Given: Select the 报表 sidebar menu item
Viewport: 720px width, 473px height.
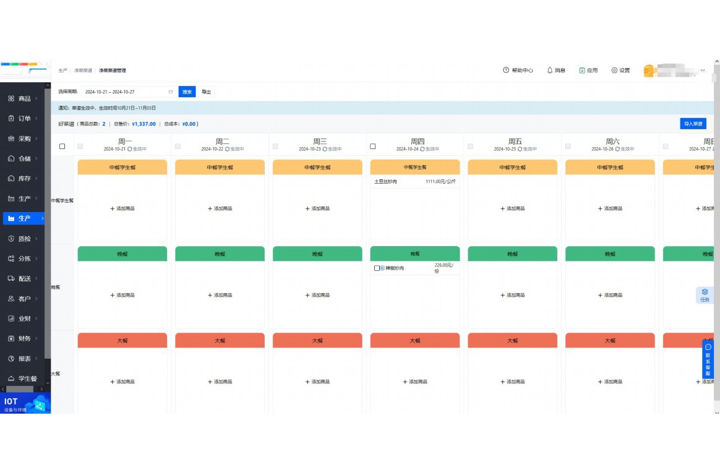Looking at the screenshot, I should [x=24, y=359].
